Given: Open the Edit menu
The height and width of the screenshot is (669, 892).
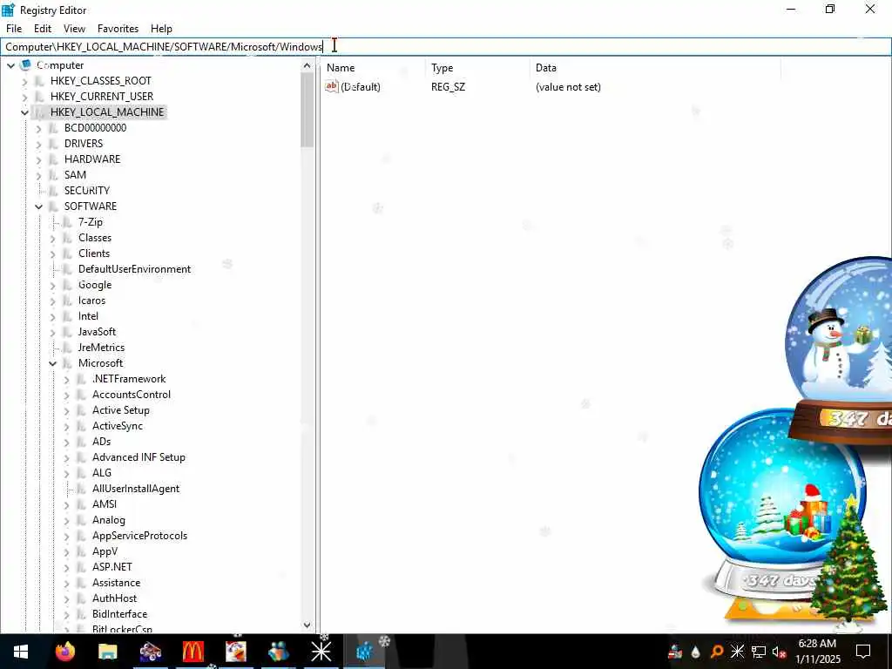Looking at the screenshot, I should pyautogui.click(x=42, y=29).
